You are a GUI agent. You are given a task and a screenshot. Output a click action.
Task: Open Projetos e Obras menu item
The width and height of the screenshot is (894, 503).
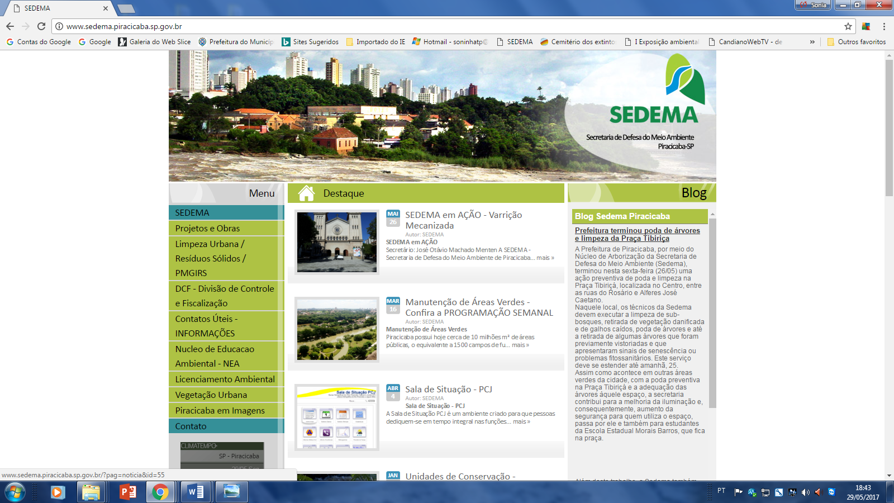pyautogui.click(x=207, y=228)
